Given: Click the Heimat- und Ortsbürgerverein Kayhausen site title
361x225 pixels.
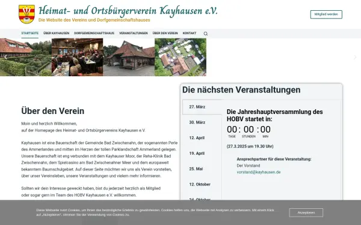Looking at the screenshot, I should (128, 11).
